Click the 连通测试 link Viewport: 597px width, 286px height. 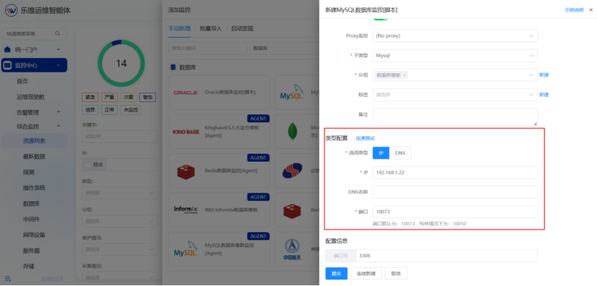click(365, 138)
